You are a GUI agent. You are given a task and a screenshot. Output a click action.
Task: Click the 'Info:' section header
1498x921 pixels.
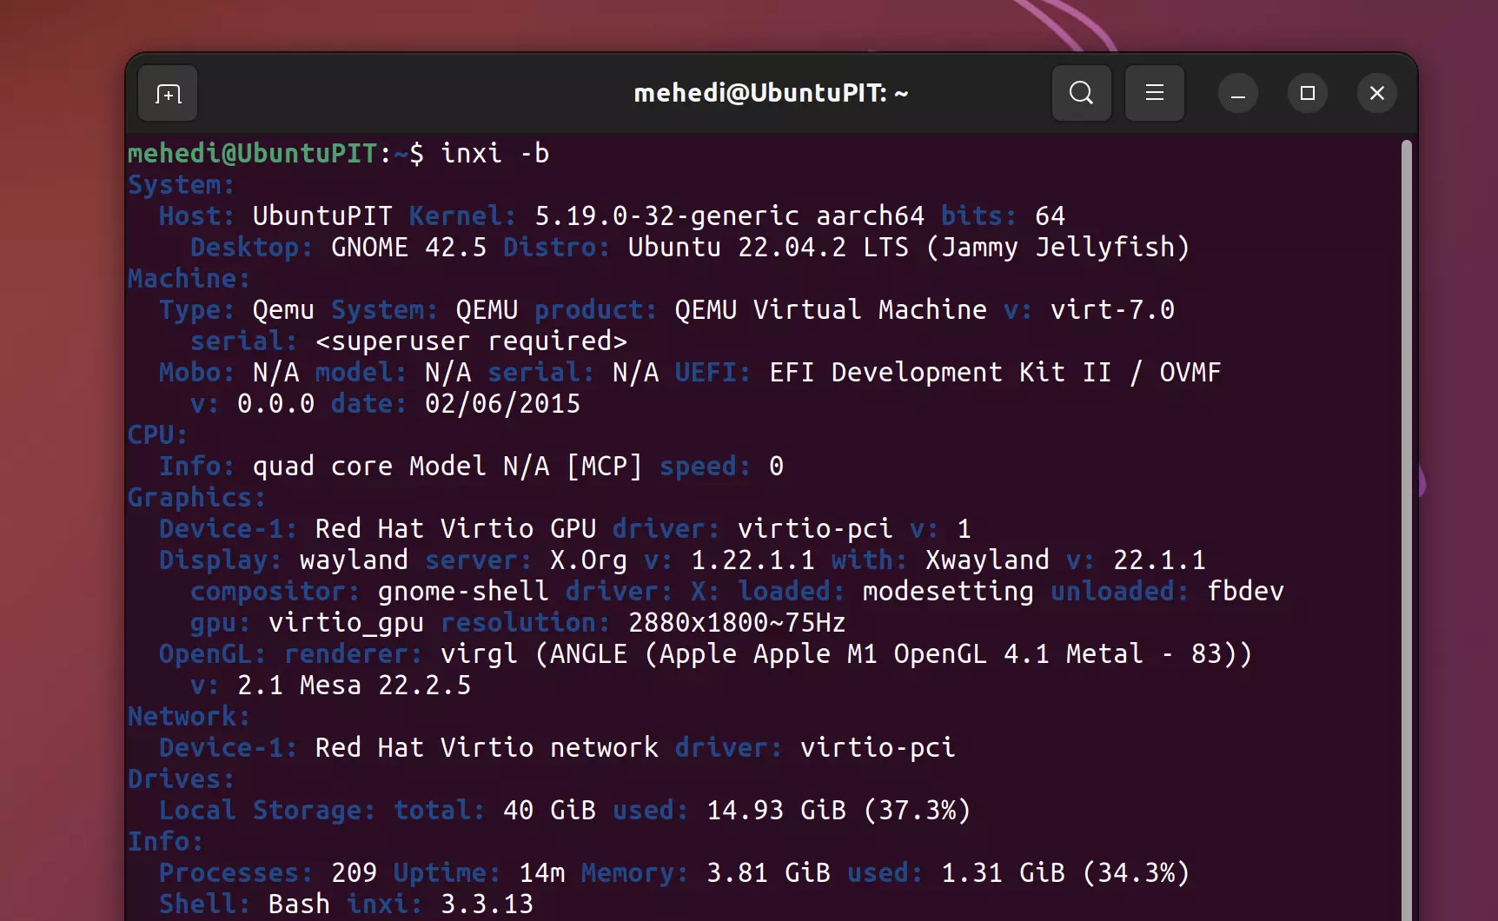click(165, 842)
